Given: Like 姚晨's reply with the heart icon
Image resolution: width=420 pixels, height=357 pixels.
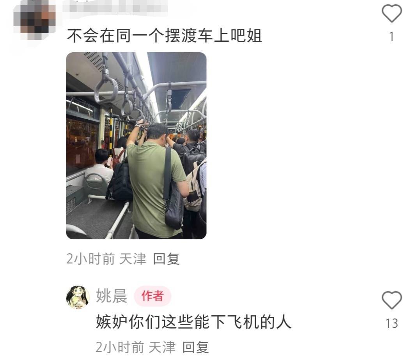Looking at the screenshot, I should [392, 300].
